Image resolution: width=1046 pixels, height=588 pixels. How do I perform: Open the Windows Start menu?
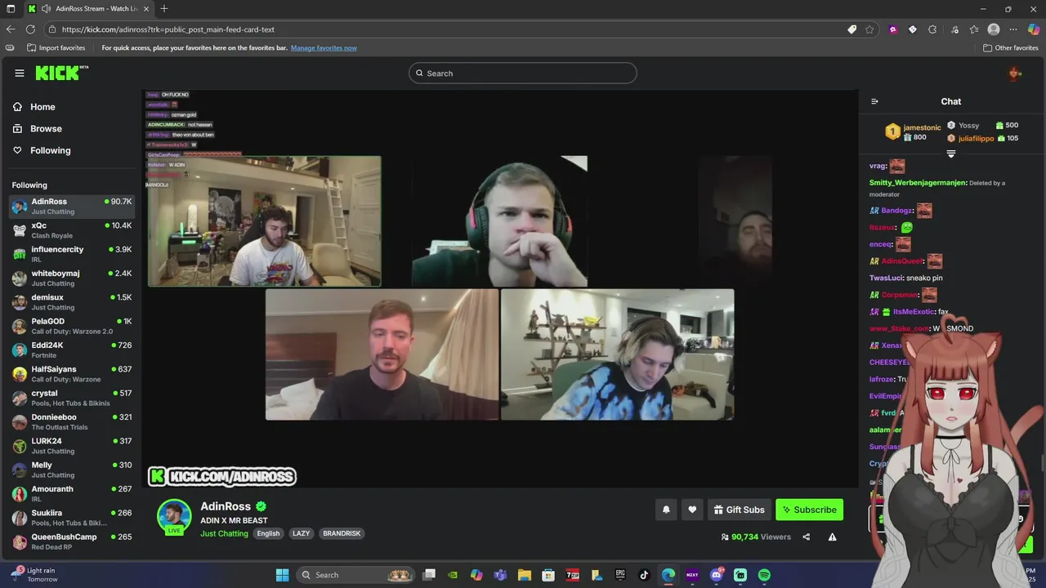click(282, 575)
